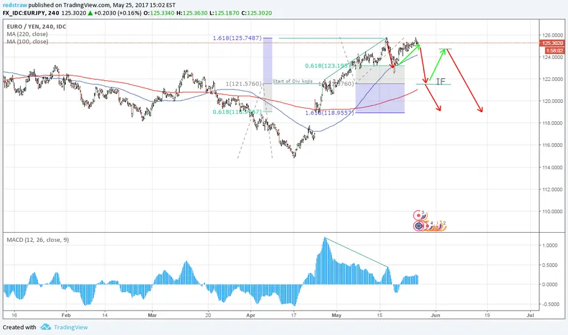Select the 0.618(123.195) Fibonacci label
This screenshot has width=568, height=335.
[328, 66]
